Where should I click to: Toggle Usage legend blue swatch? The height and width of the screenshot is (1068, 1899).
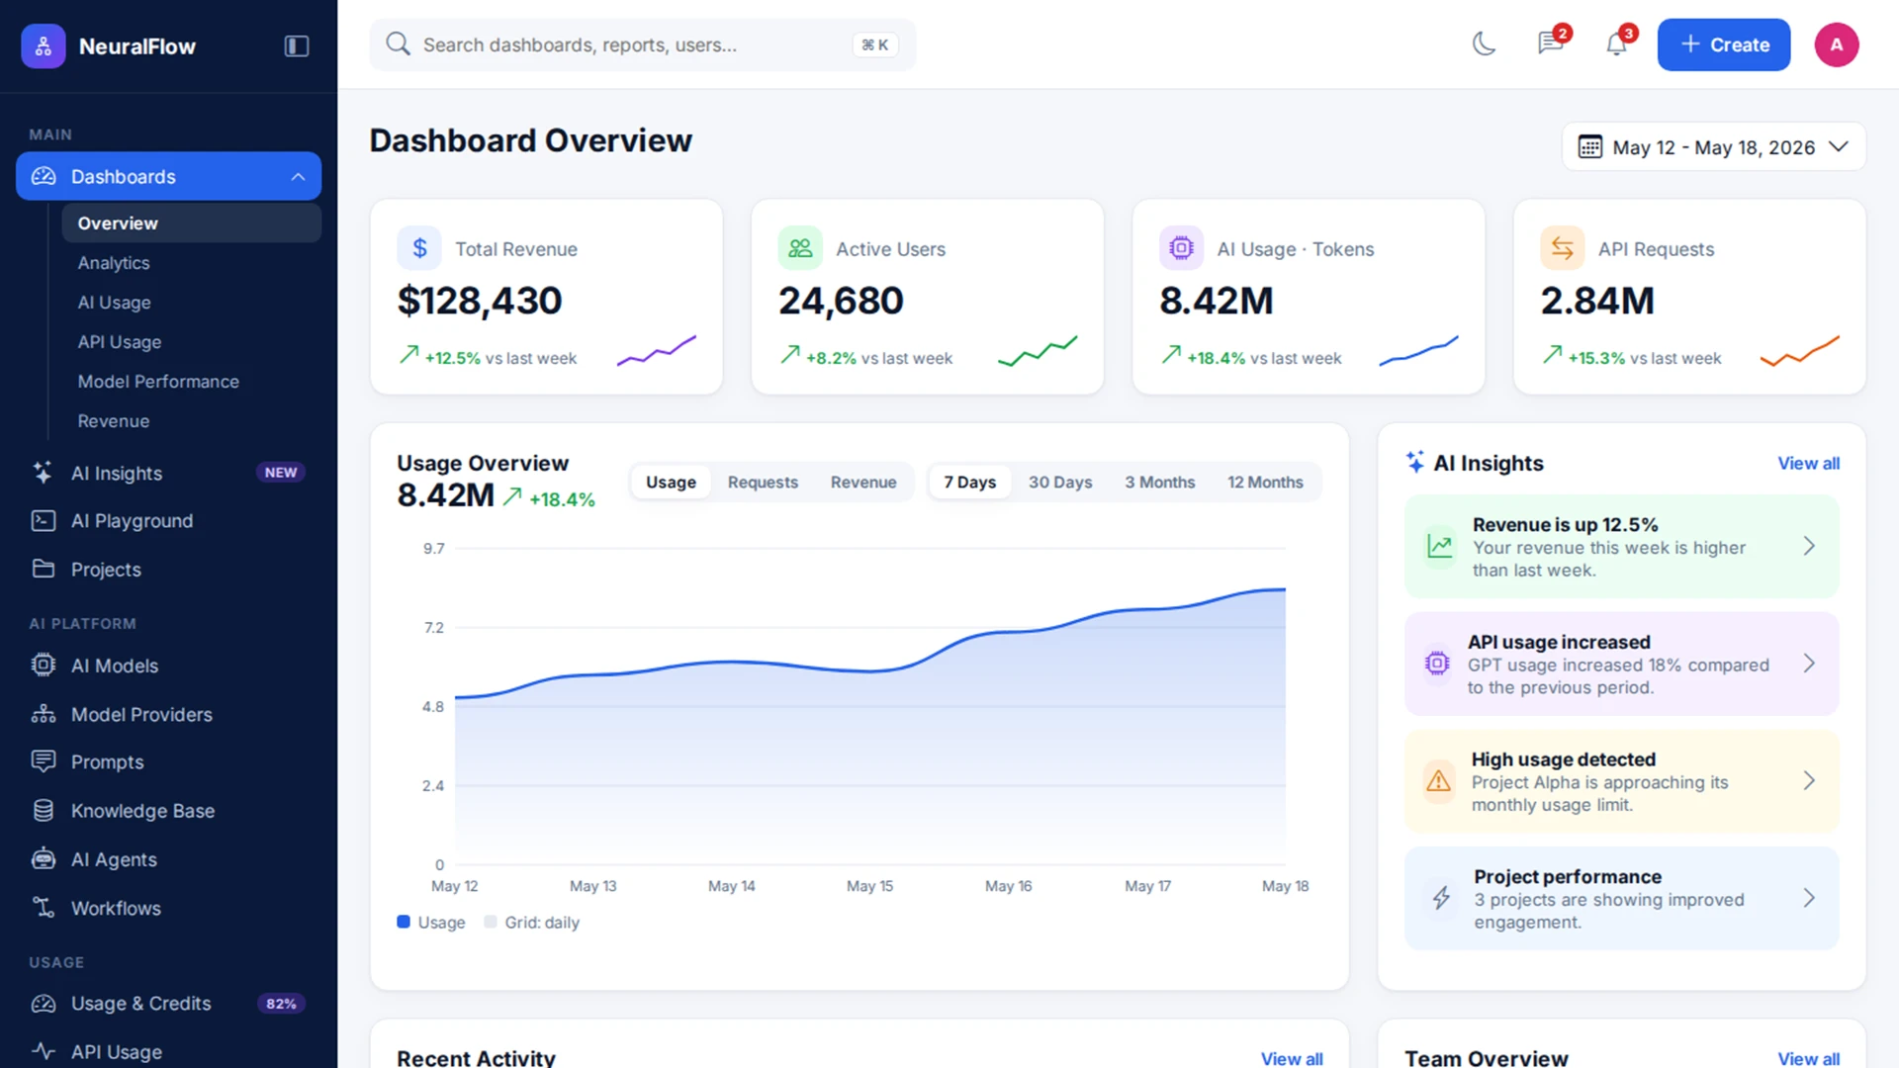[x=404, y=922]
